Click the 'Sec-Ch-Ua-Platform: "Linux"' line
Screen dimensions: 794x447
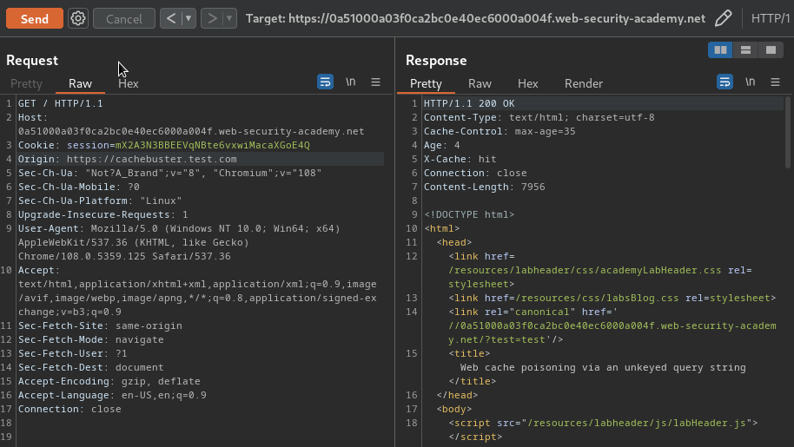pyautogui.click(x=100, y=200)
